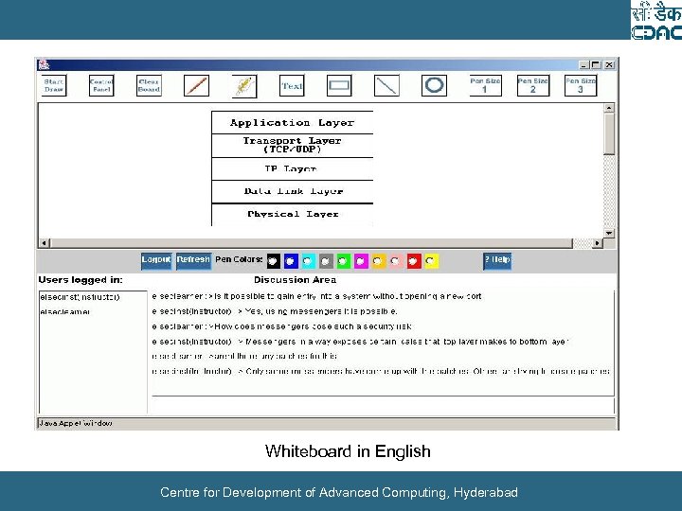The image size is (682, 511).
Task: Open the Control Panel toolbar button
Action: pos(101,85)
